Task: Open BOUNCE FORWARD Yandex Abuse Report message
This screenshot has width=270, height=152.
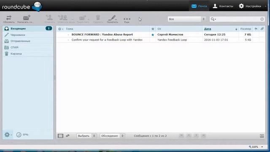Action: 102,35
